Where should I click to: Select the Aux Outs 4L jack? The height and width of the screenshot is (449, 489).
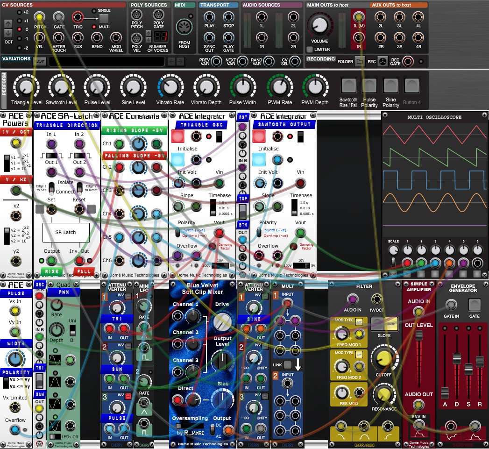click(x=418, y=17)
